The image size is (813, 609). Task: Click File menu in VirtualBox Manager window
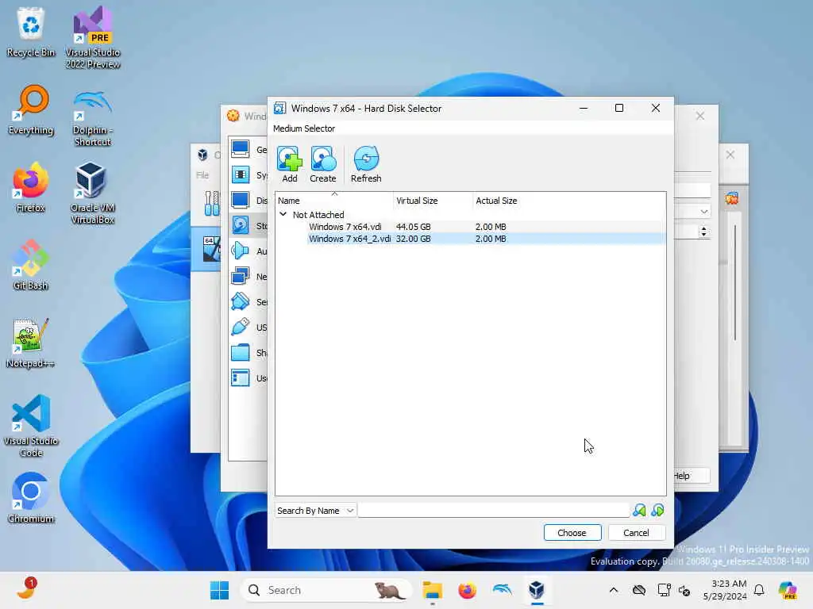[x=202, y=175]
